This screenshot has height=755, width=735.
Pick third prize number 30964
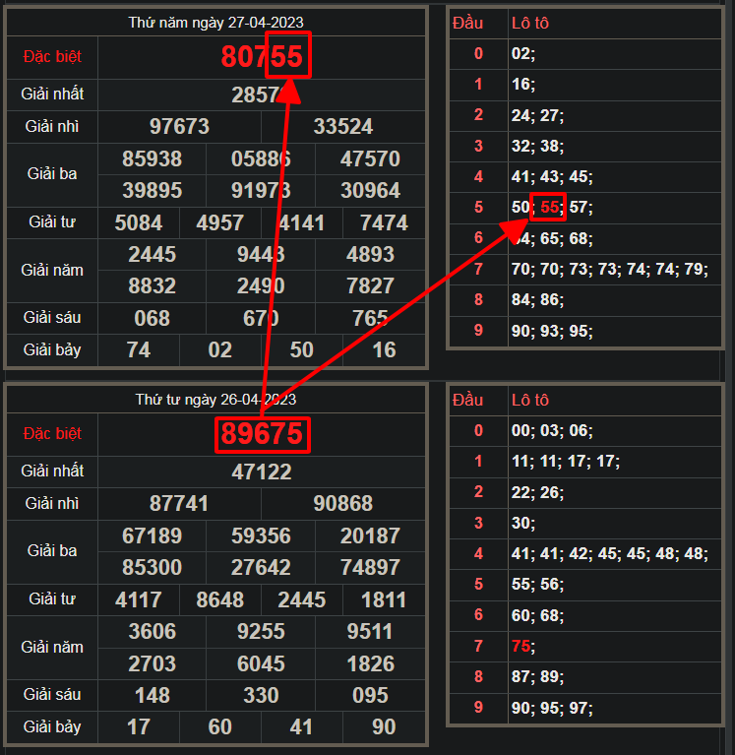pos(370,190)
